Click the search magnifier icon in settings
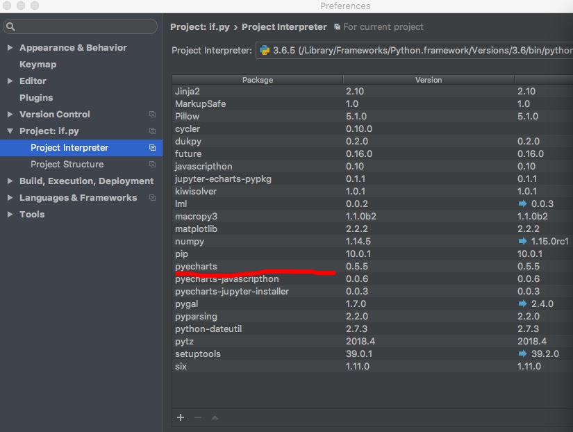 coord(10,26)
